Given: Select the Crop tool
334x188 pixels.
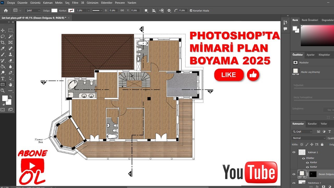Looking at the screenshot, I should [x=3, y=43].
